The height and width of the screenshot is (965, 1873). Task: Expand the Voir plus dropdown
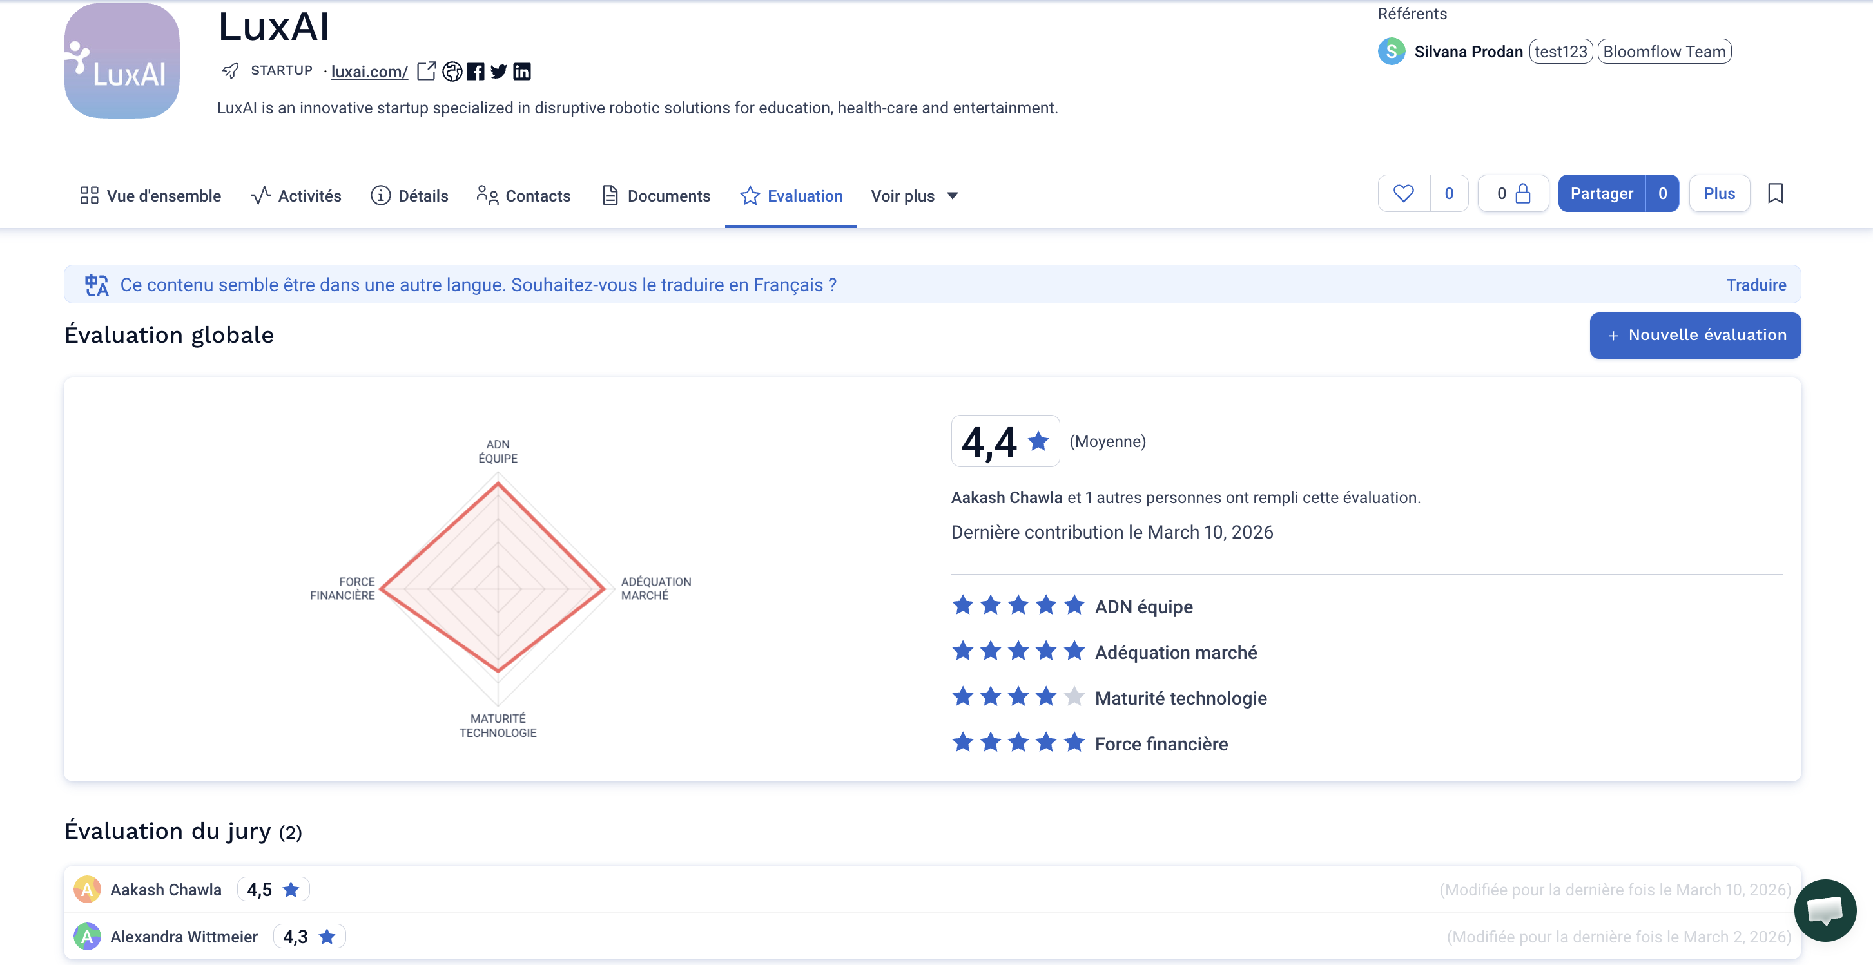915,196
